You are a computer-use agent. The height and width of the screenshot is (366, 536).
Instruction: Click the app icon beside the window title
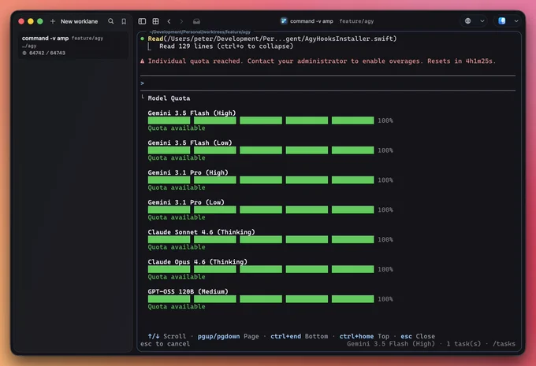pyautogui.click(x=284, y=20)
